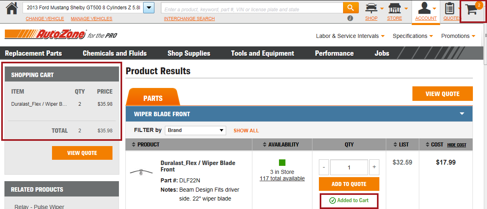
Task: Click the SHOP text link
Action: pos(371,18)
